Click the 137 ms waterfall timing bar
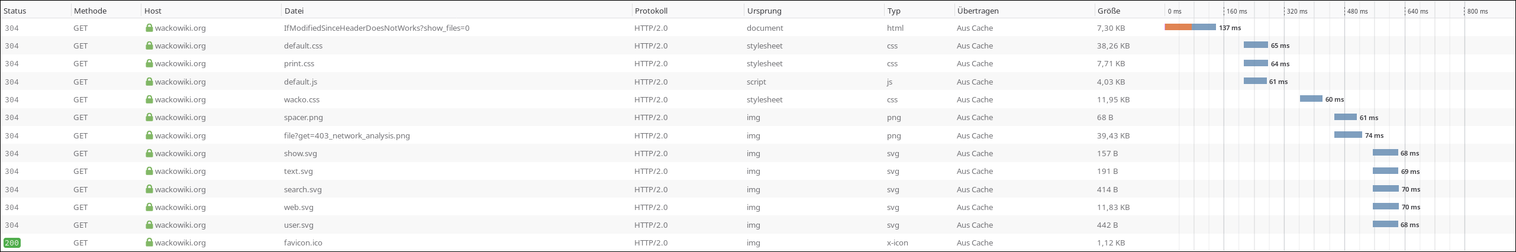Screen dimensions: 1516x252 click(1190, 27)
